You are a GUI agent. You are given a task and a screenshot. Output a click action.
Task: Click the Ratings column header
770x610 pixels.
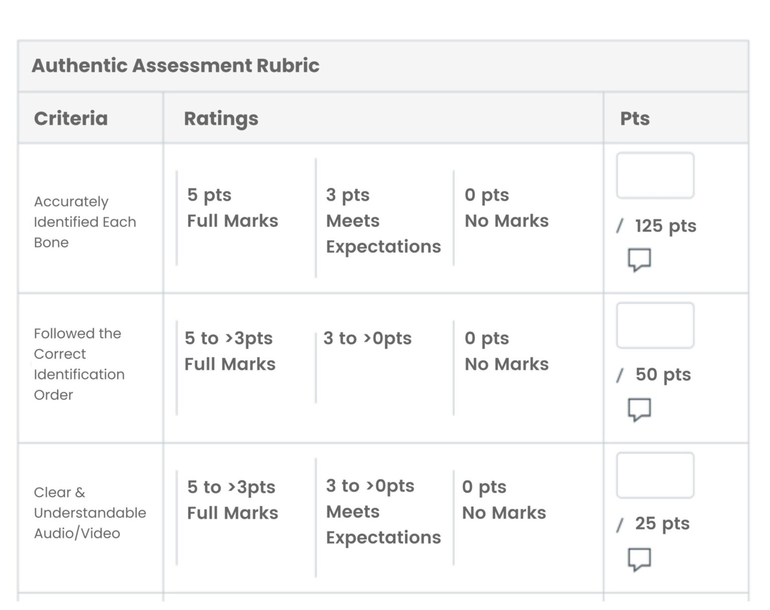tap(222, 119)
